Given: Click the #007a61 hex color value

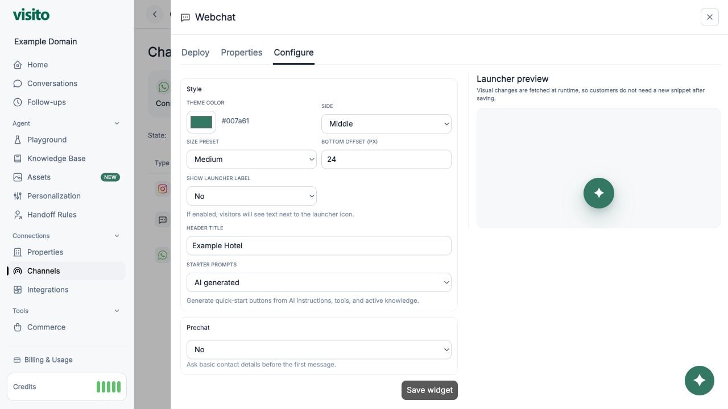Looking at the screenshot, I should pos(235,121).
